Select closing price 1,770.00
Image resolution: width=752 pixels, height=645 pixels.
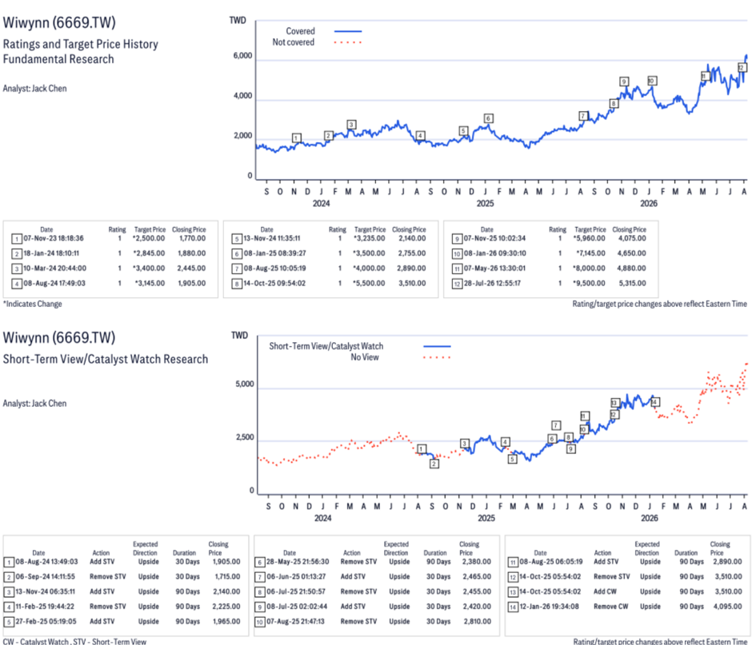point(192,238)
